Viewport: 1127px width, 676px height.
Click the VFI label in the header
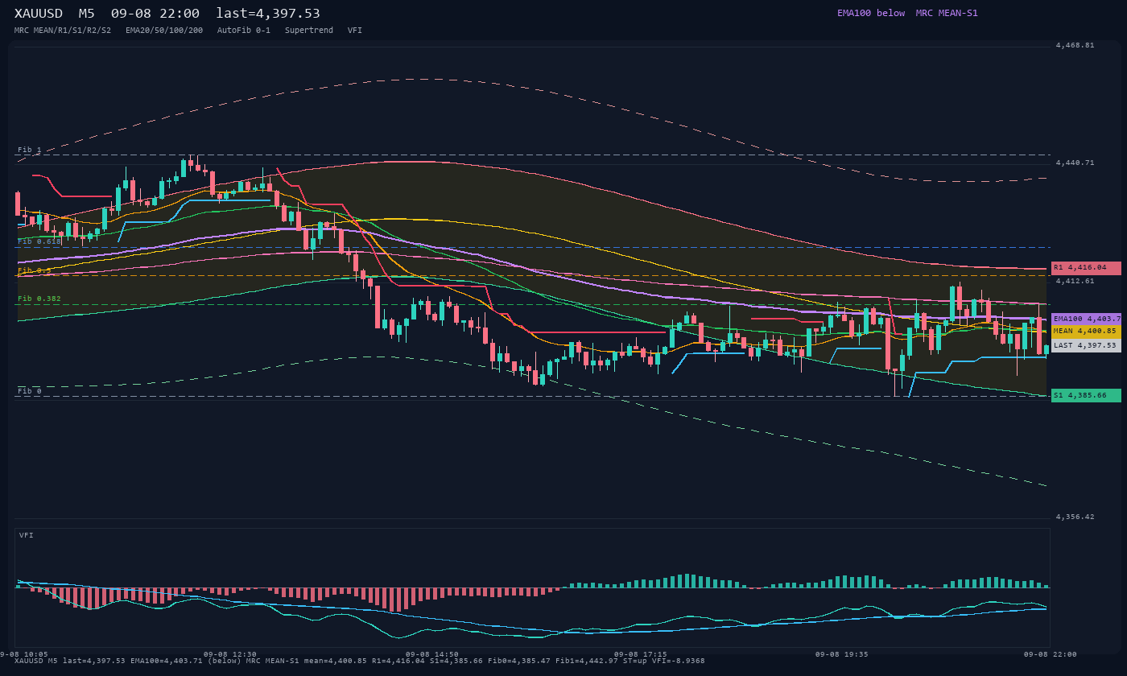[x=355, y=31]
